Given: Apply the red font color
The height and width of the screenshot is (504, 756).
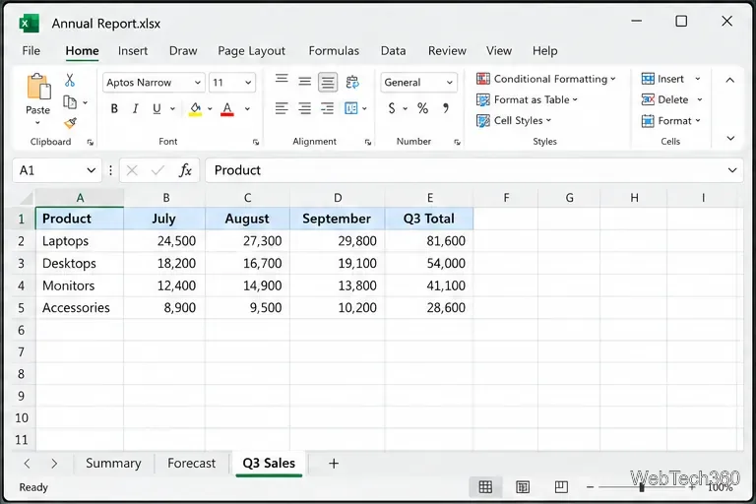Looking at the screenshot, I should (227, 109).
